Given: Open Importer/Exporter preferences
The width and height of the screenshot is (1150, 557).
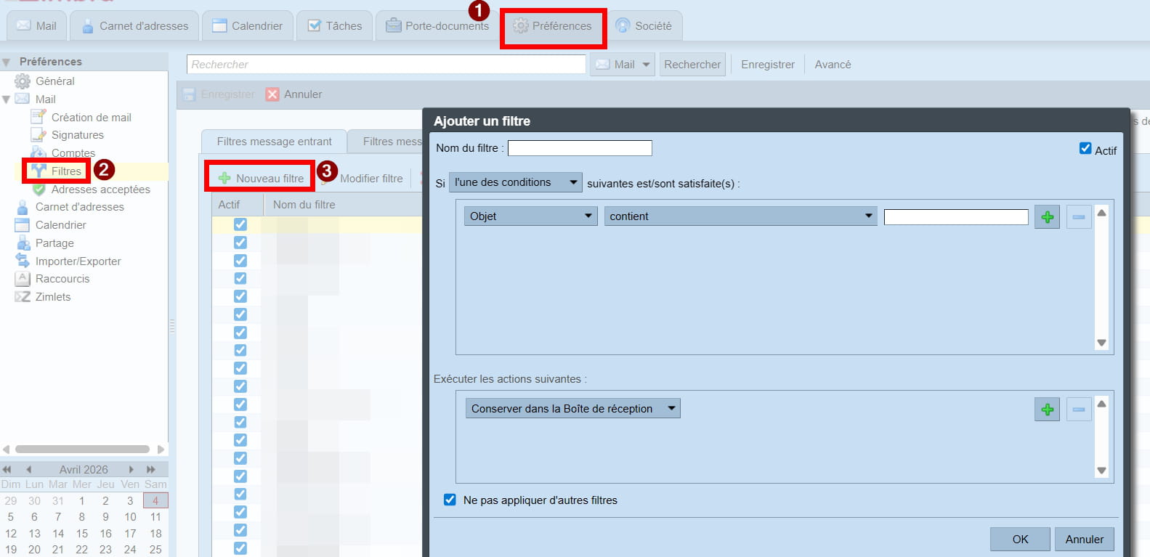Looking at the screenshot, I should pos(78,261).
